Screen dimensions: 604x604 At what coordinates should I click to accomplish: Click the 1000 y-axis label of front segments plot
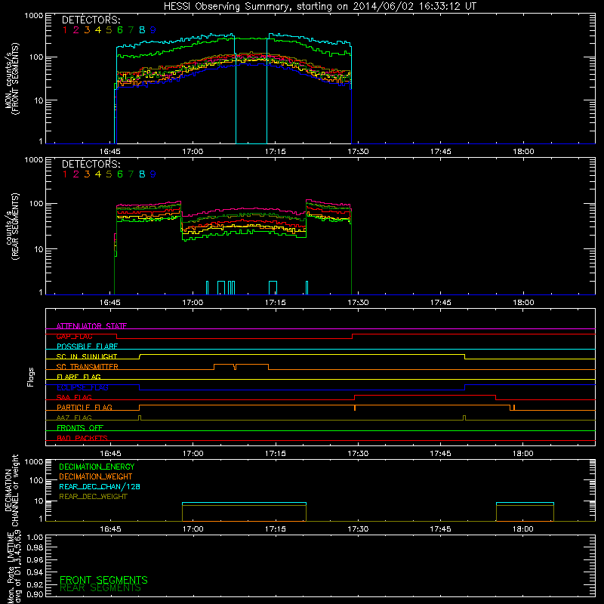34,16
